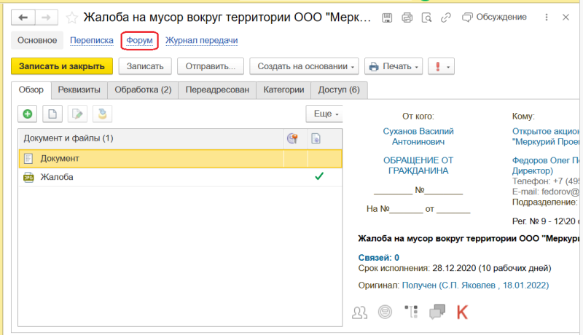Image resolution: width=583 pixels, height=335 pixels.
Task: Open the Обработка (2) tab
Action: click(144, 90)
